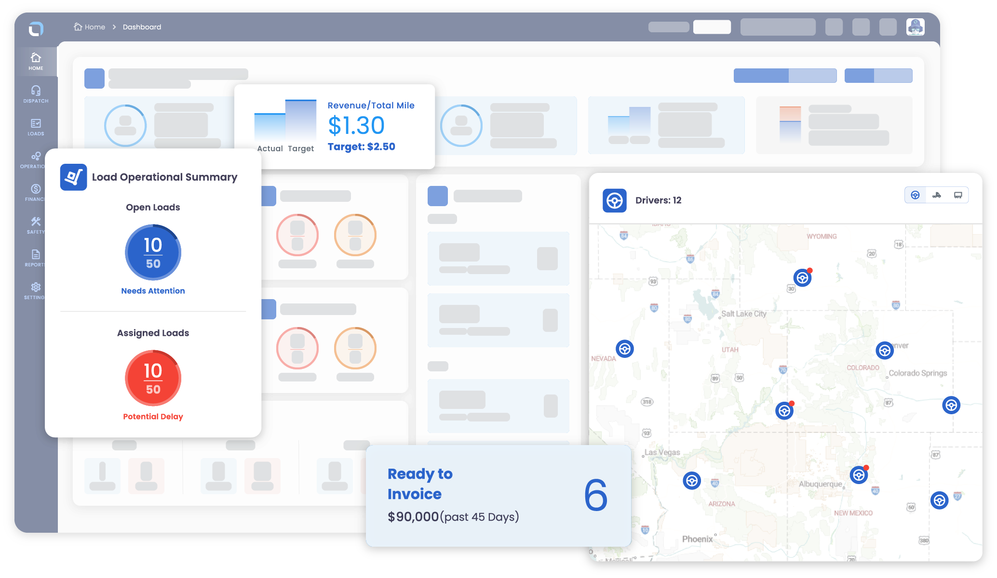Screen dimensions: 997x578
Task: Click the user avatar in the top bar
Action: pos(915,27)
